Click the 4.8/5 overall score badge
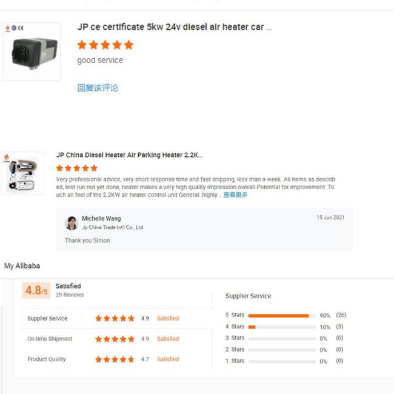The width and height of the screenshot is (394, 394). pyautogui.click(x=36, y=290)
